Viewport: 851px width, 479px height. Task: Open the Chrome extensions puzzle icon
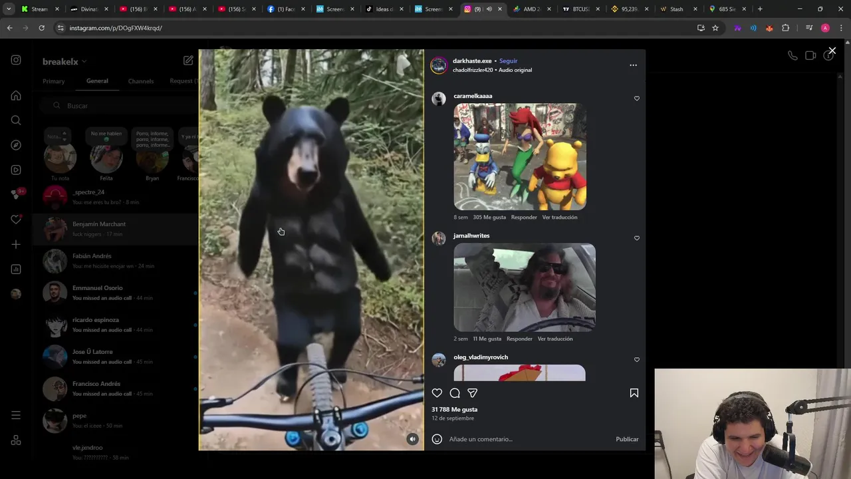[786, 28]
